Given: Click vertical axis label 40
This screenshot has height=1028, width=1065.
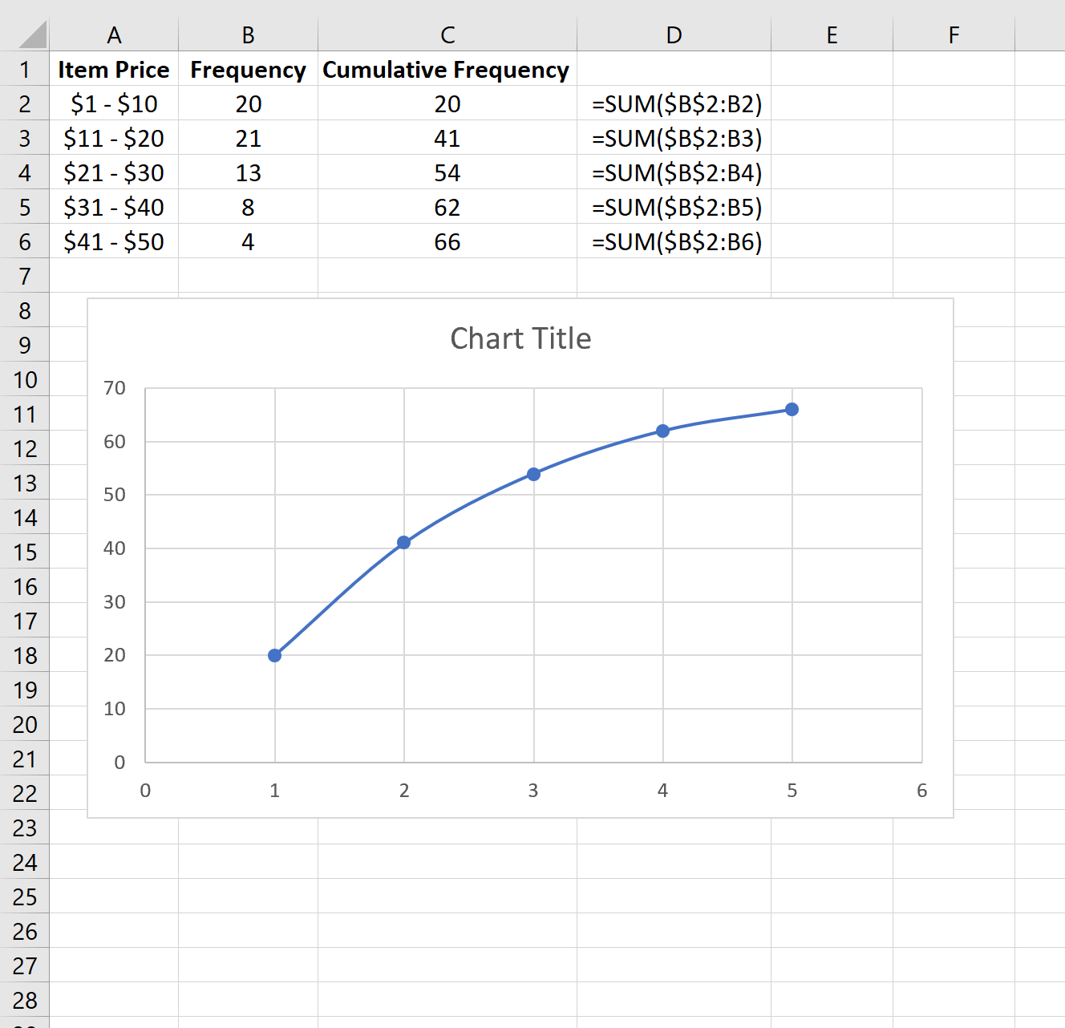Looking at the screenshot, I should (x=115, y=548).
